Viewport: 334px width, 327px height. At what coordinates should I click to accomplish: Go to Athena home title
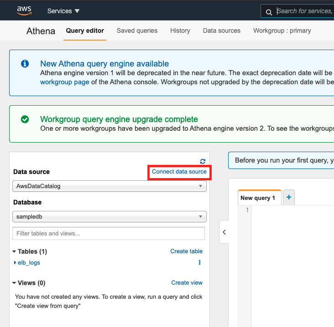(x=41, y=31)
